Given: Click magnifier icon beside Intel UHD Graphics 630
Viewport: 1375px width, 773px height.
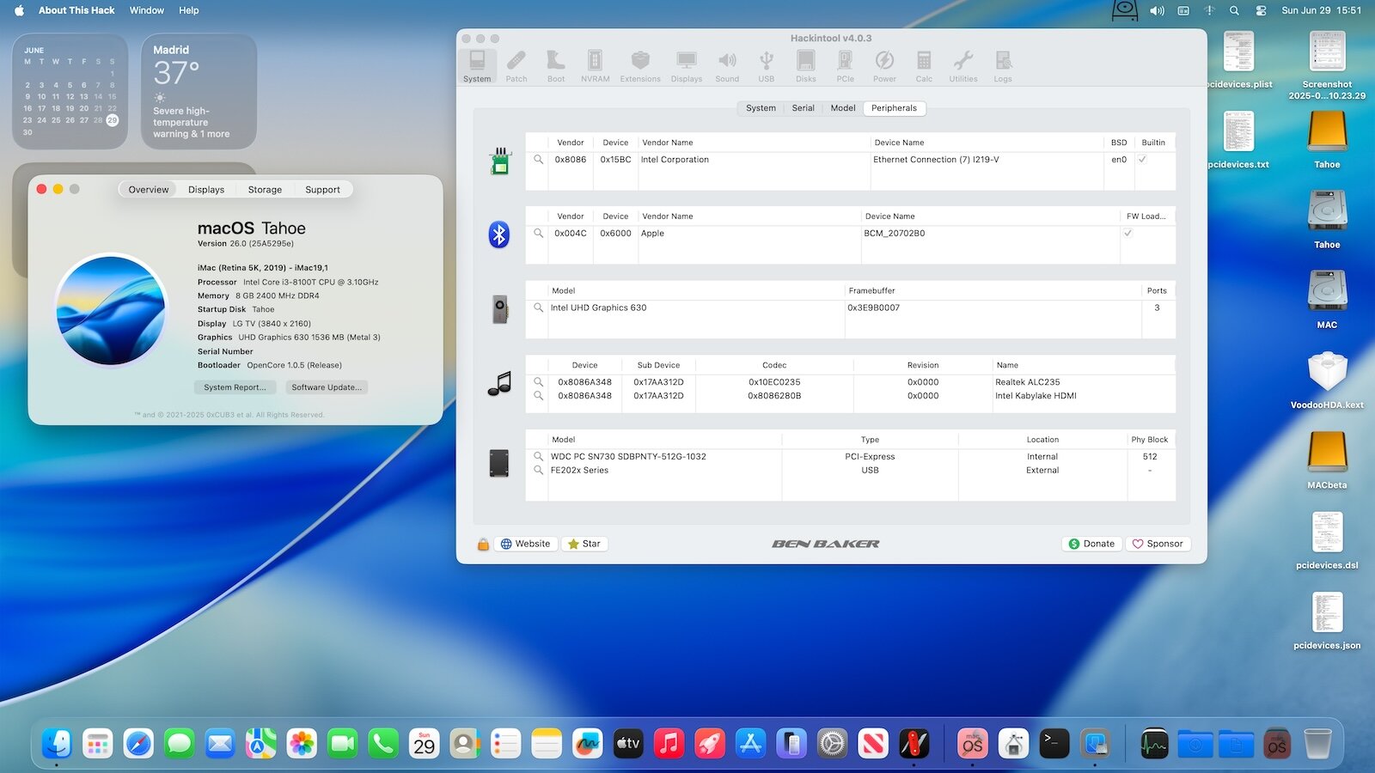Looking at the screenshot, I should point(539,307).
